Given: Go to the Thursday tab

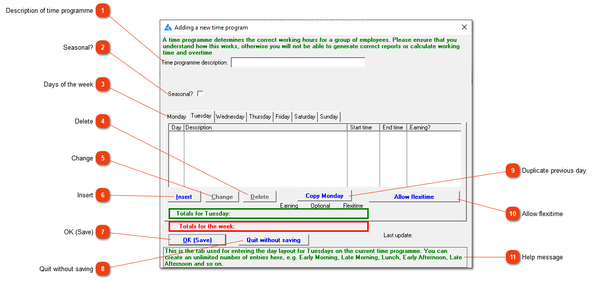Looking at the screenshot, I should pyautogui.click(x=260, y=117).
